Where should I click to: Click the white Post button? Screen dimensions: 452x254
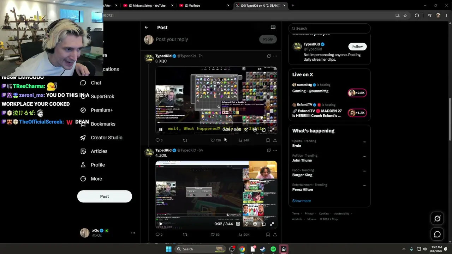105,196
